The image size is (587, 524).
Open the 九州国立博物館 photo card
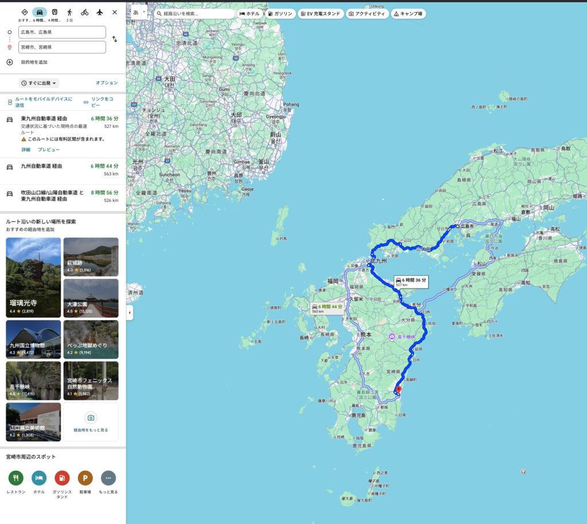(33, 339)
